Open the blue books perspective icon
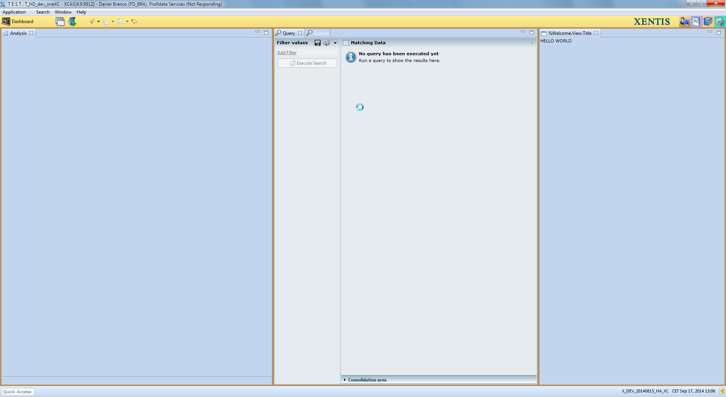The image size is (726, 397). pos(708,22)
